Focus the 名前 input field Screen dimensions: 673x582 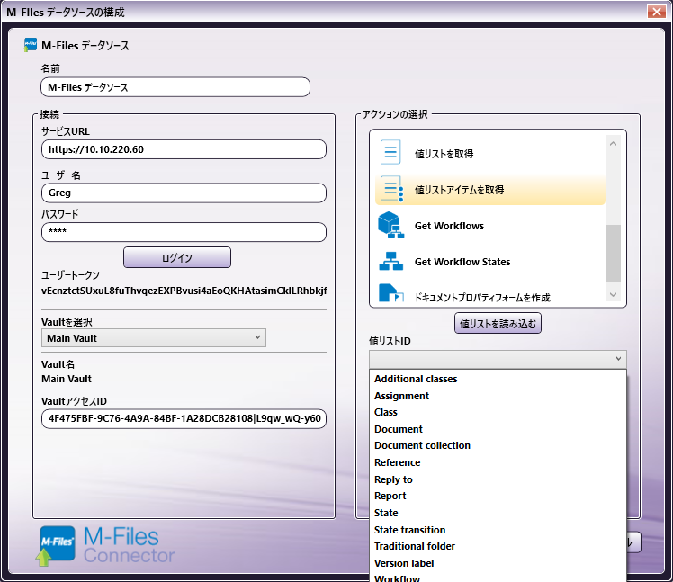[x=175, y=87]
